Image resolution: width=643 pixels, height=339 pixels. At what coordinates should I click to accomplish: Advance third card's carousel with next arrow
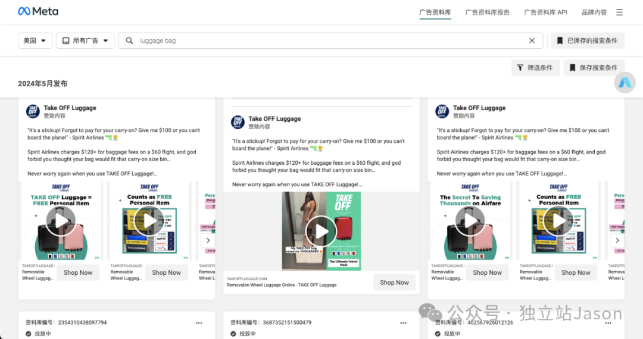(x=617, y=240)
